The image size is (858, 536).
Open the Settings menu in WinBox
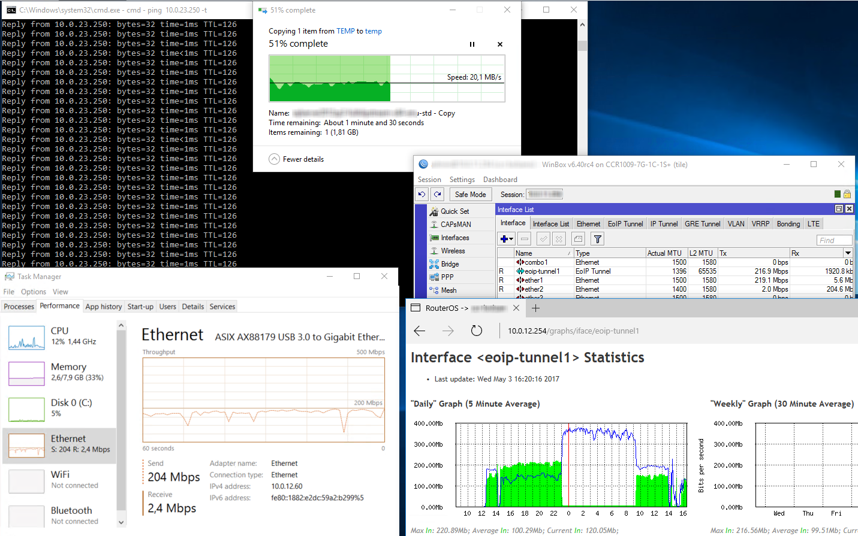(462, 180)
